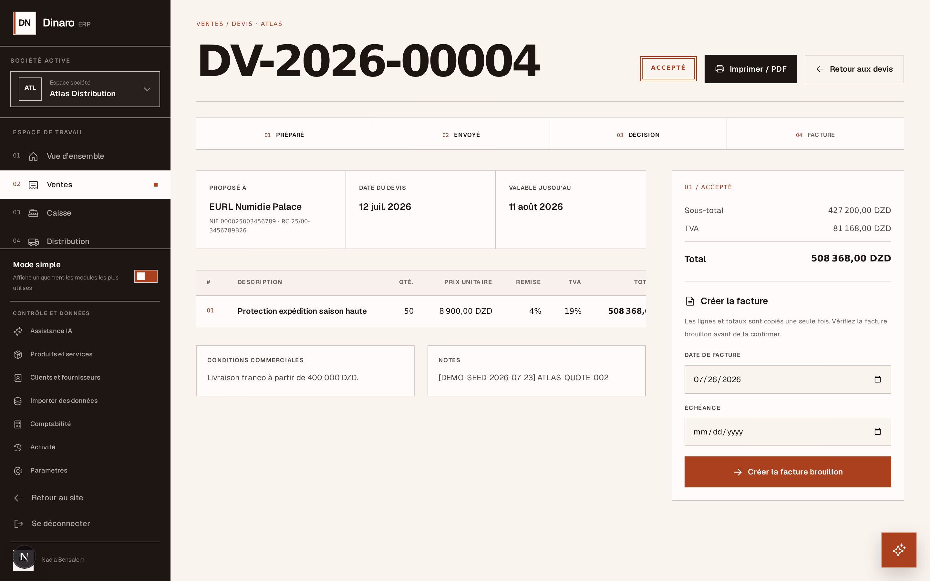Open the Date de facture calendar picker
The width and height of the screenshot is (930, 581).
878,380
